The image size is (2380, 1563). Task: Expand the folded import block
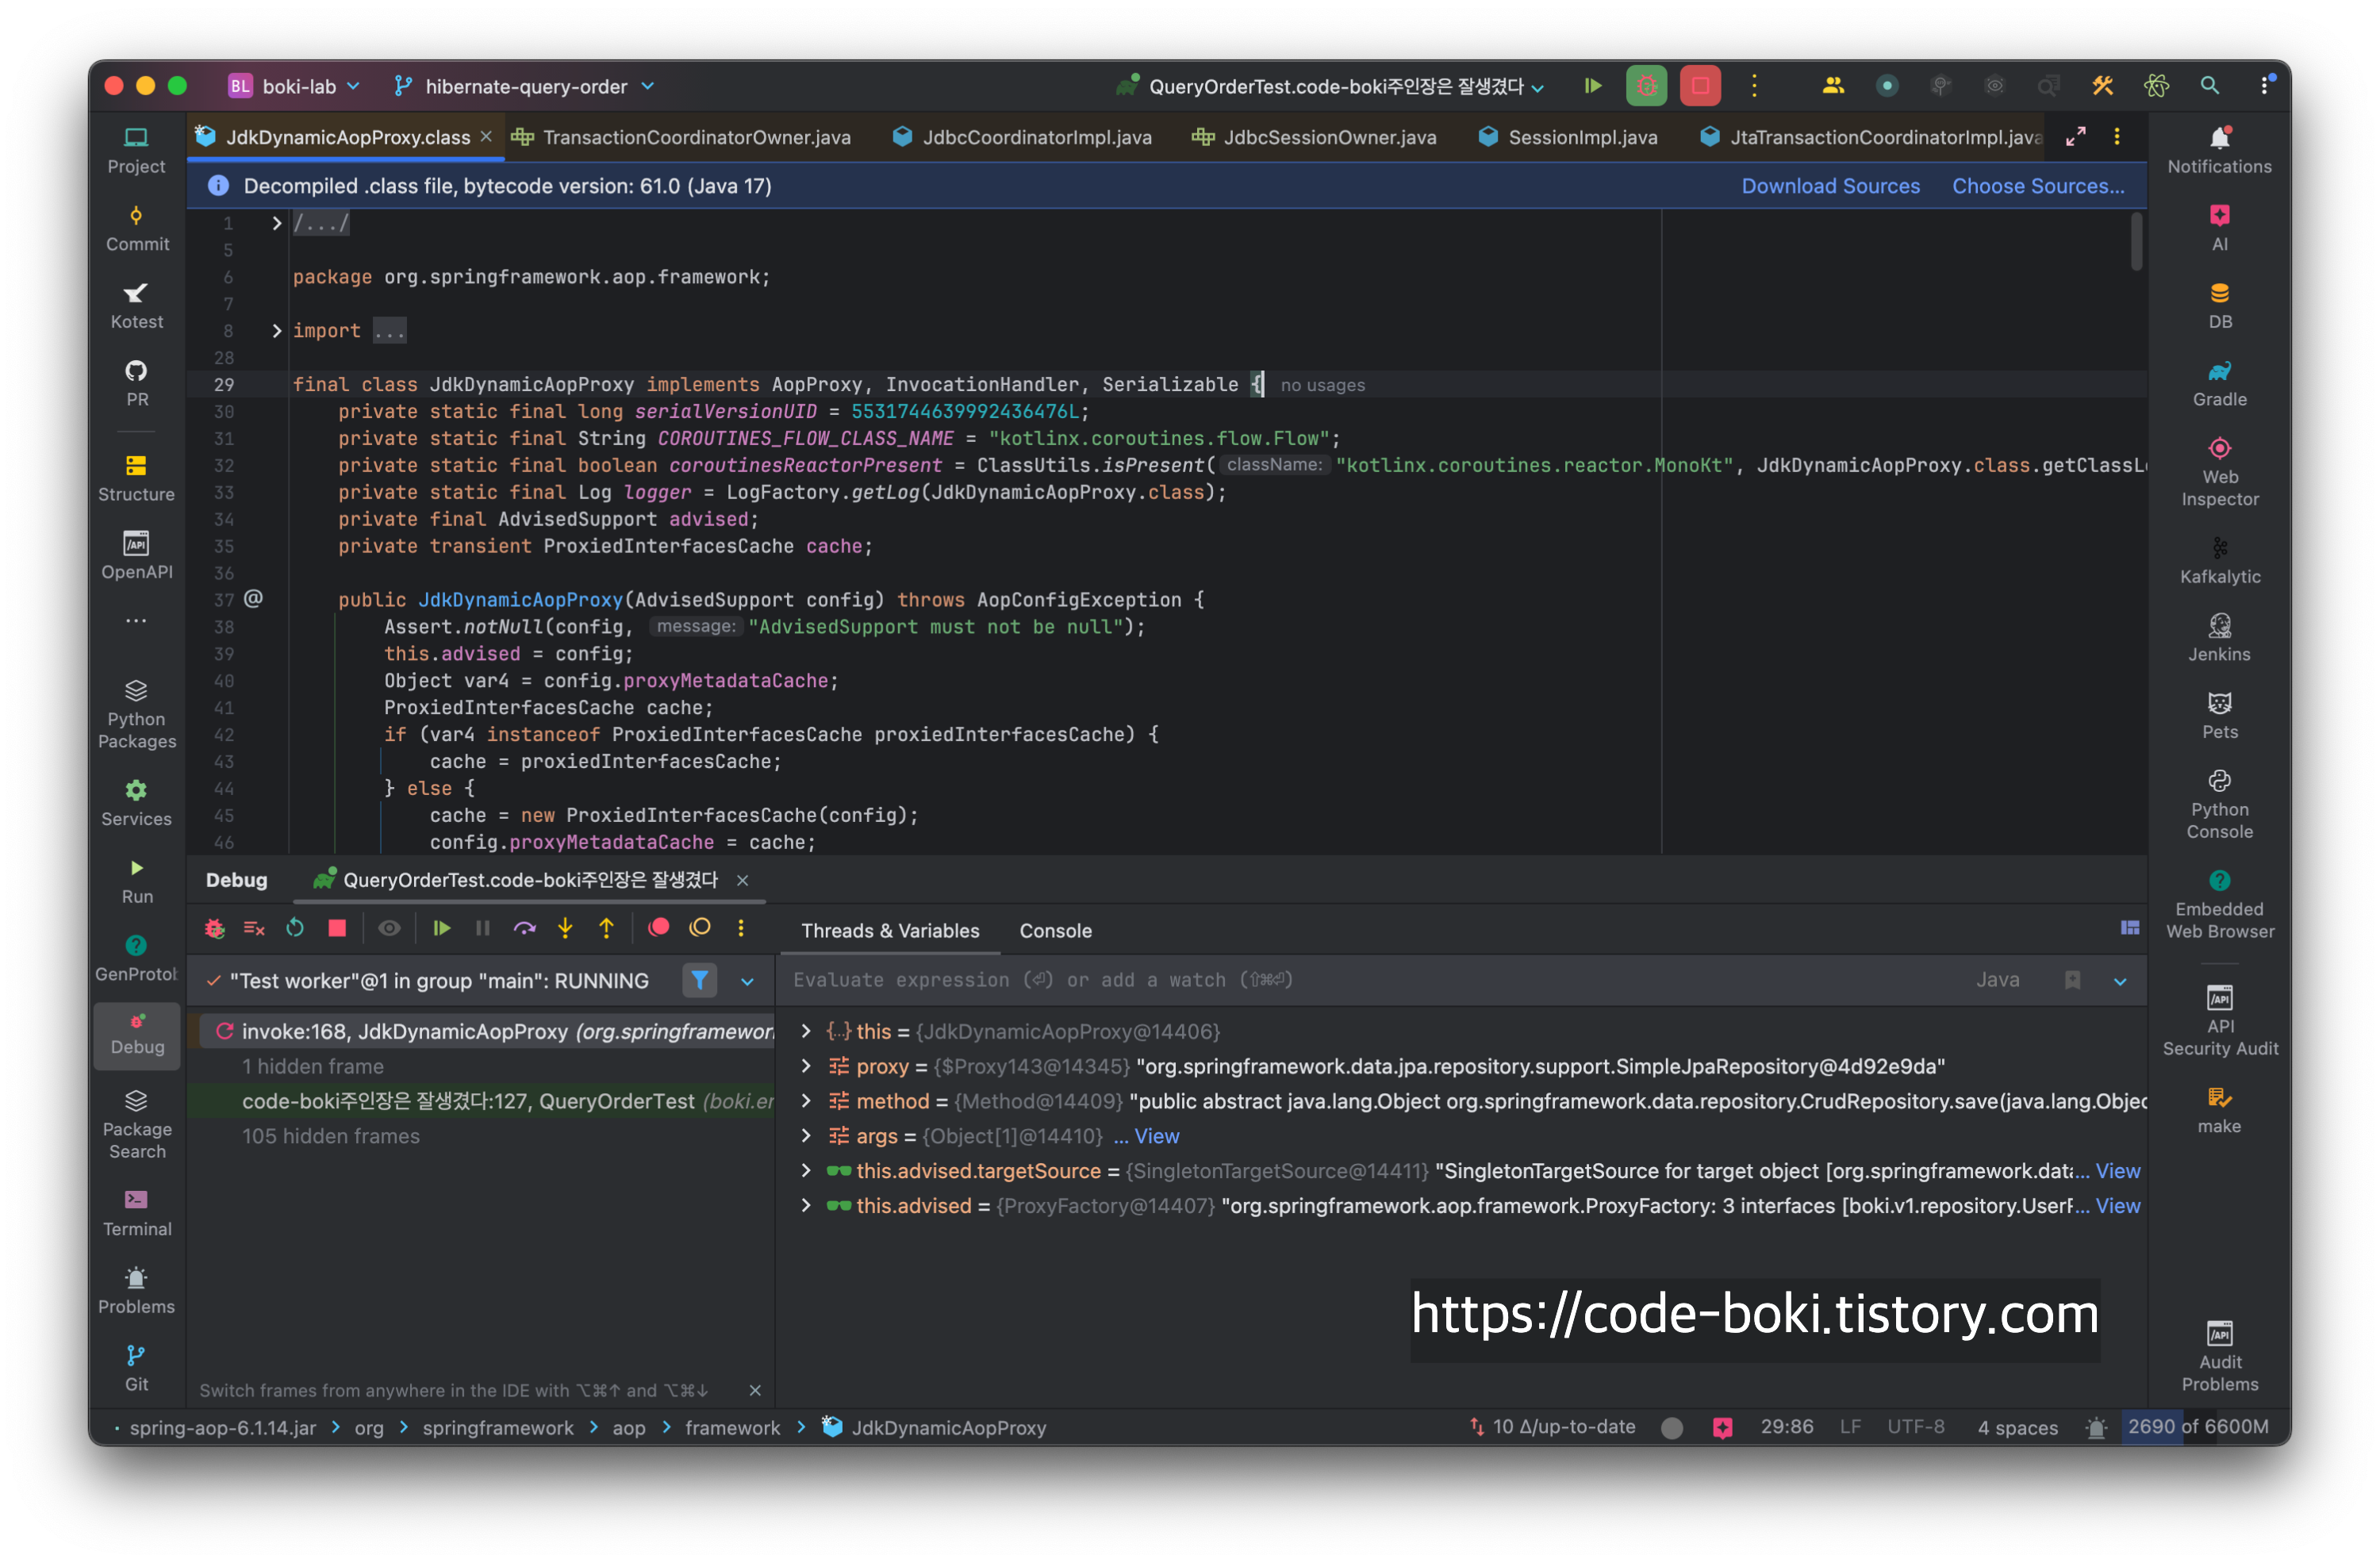pyautogui.click(x=277, y=331)
